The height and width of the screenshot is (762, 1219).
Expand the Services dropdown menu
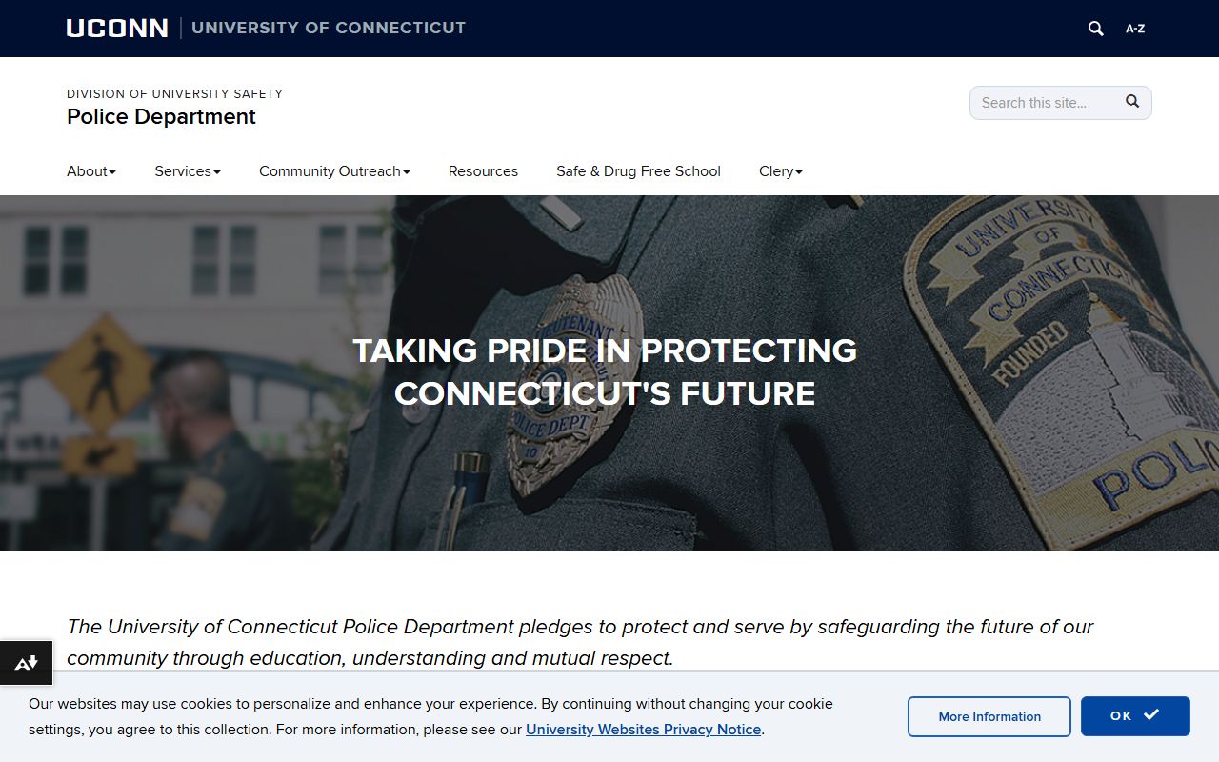coord(188,171)
